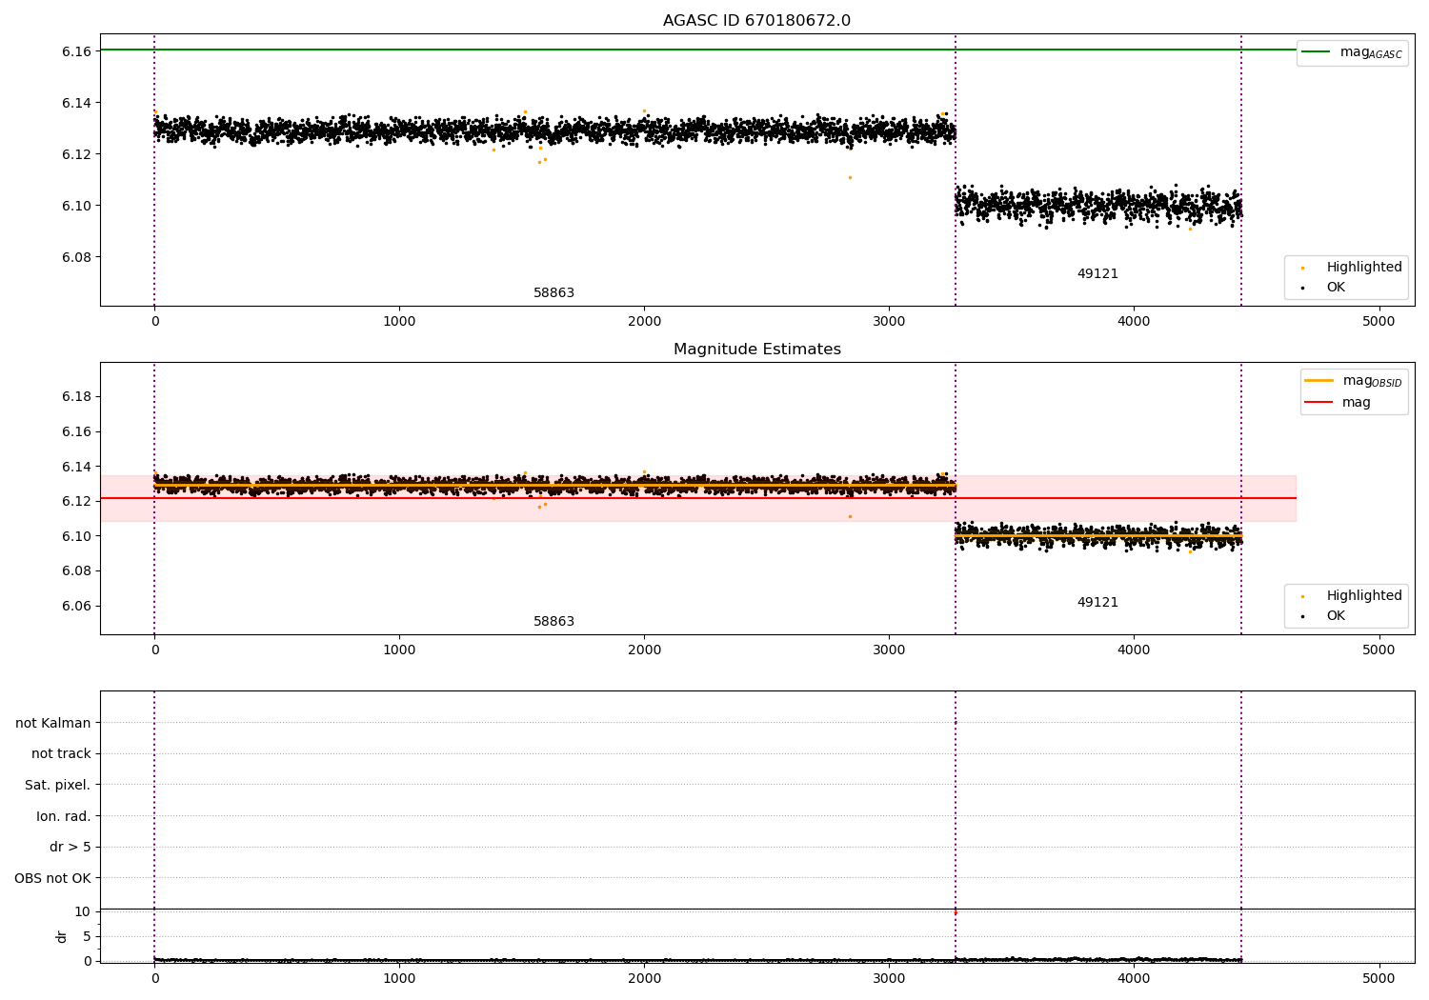Image resolution: width=1429 pixels, height=1000 pixels.
Task: Select the orange mag OBSID legend entry
Action: tap(1353, 381)
